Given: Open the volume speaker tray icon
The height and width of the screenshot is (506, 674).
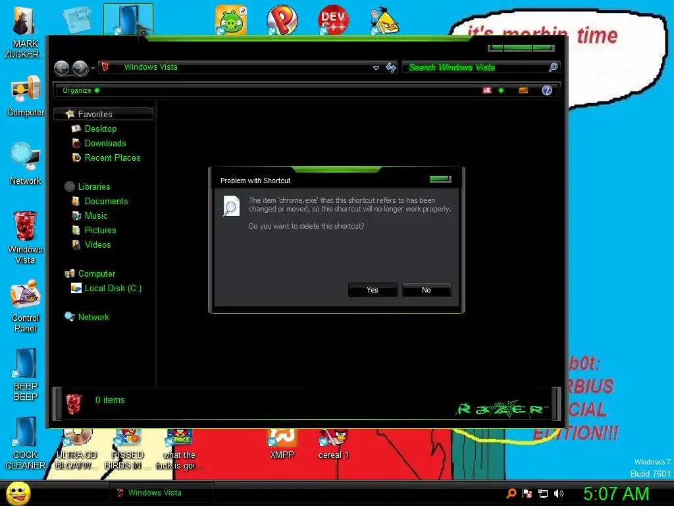Looking at the screenshot, I should point(558,493).
